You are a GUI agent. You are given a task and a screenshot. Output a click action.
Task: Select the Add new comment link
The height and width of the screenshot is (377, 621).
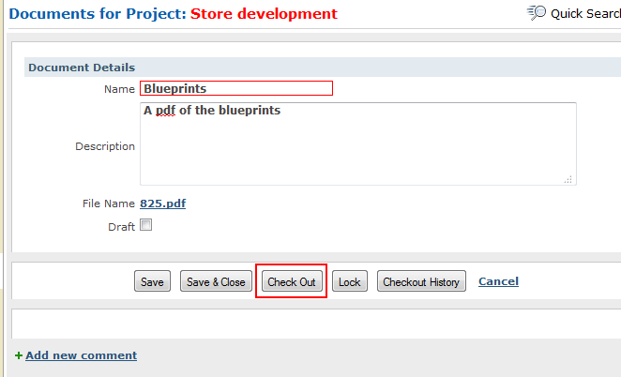(x=82, y=355)
